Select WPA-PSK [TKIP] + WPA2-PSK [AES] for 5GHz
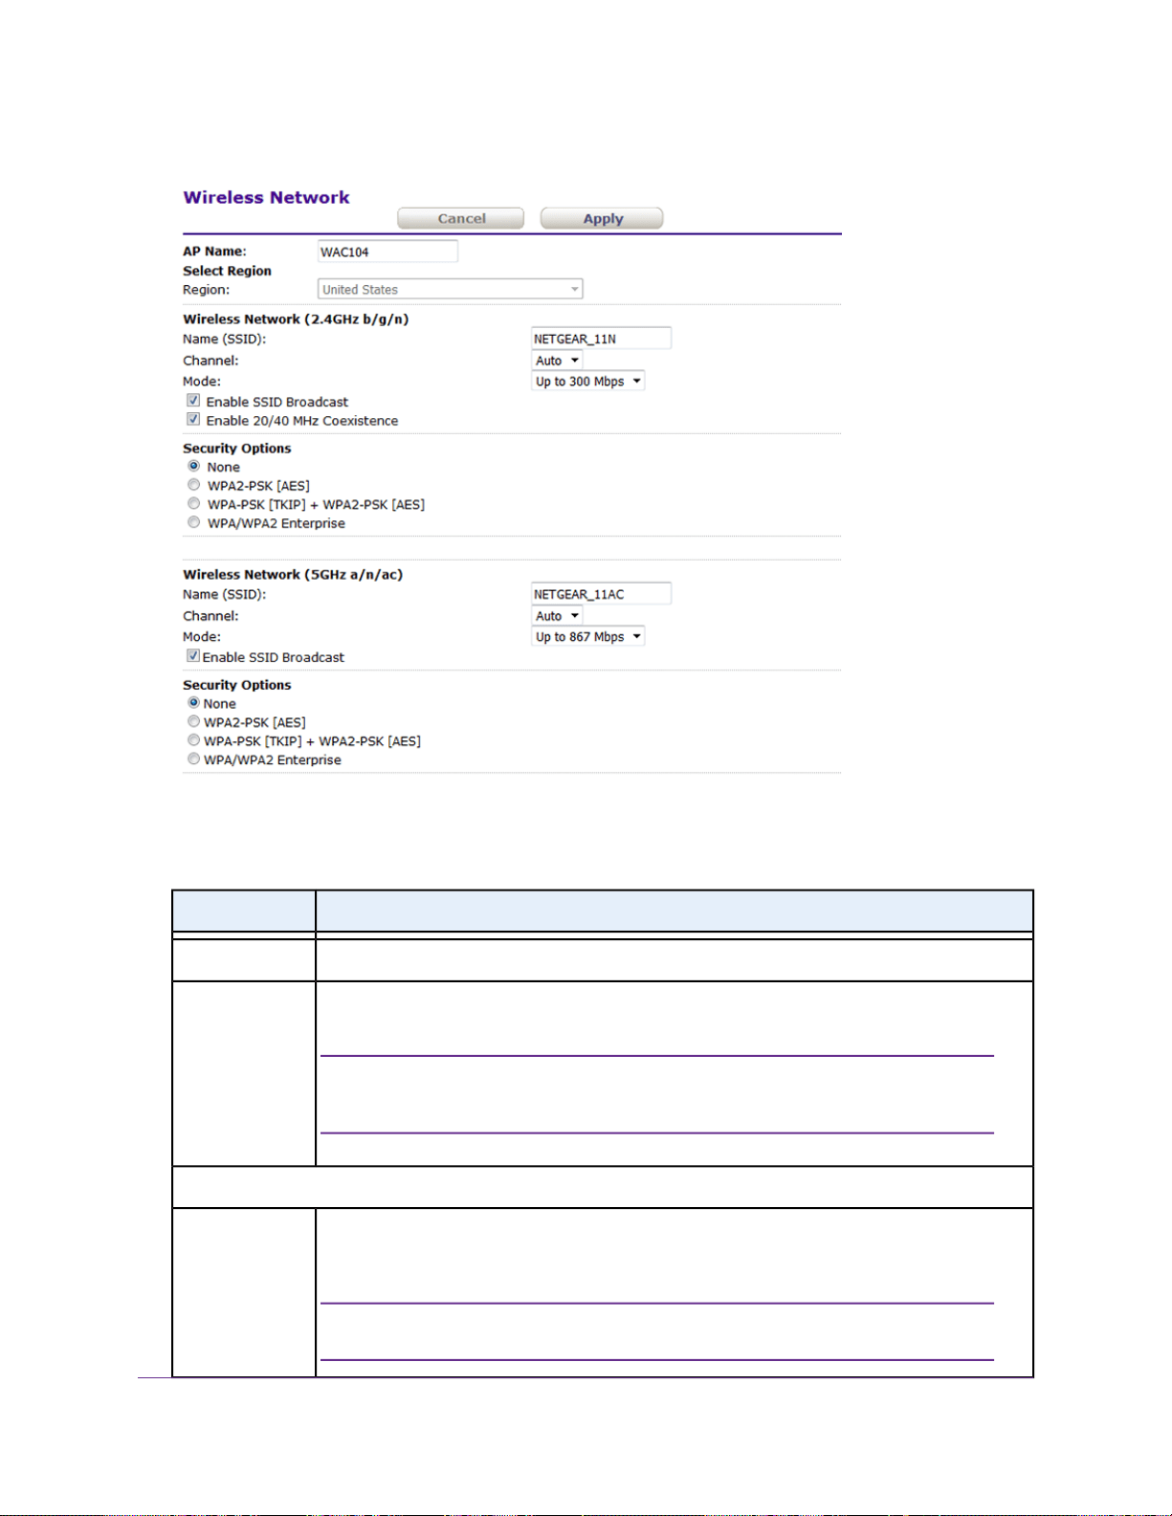1172x1516 pixels. pos(194,739)
